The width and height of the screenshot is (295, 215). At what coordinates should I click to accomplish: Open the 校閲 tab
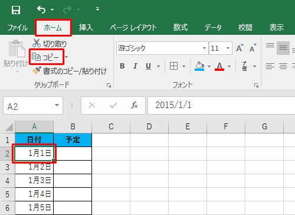[x=245, y=28]
